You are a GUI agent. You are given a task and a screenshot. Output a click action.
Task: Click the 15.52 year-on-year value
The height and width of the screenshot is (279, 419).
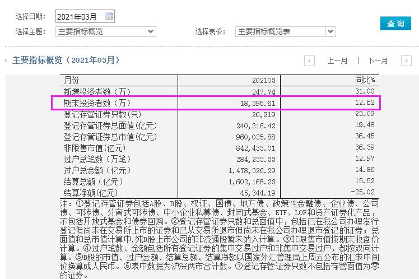pyautogui.click(x=365, y=181)
